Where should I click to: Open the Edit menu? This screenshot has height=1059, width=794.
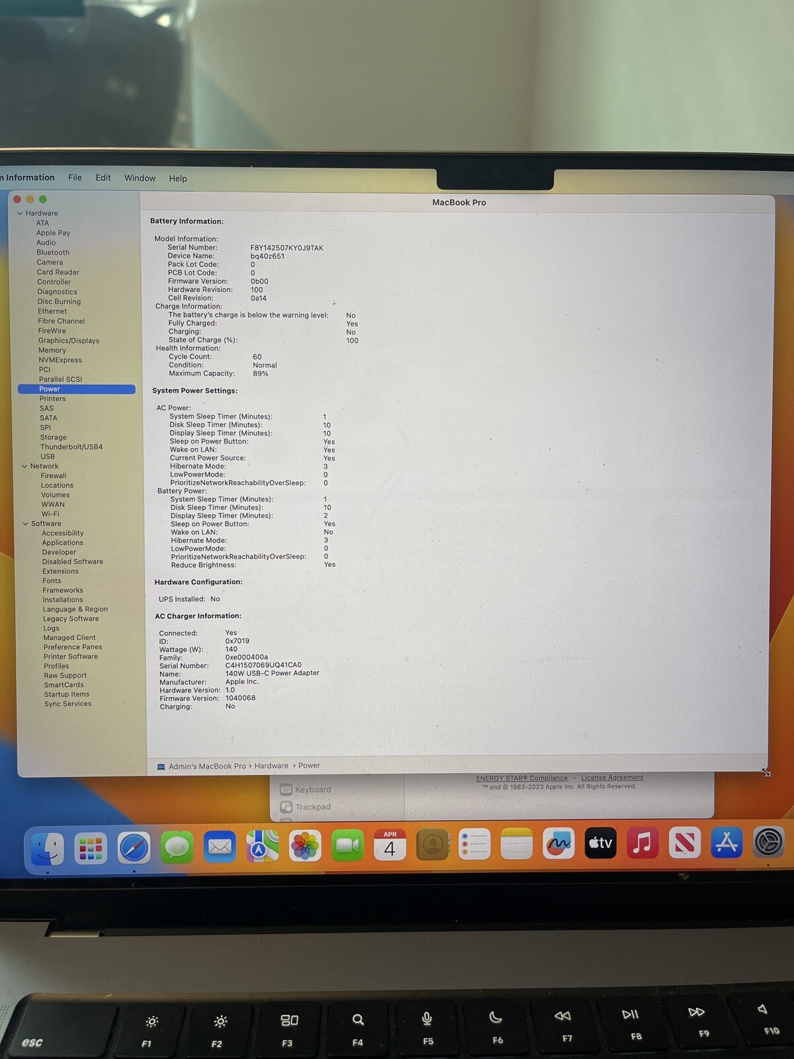103,177
